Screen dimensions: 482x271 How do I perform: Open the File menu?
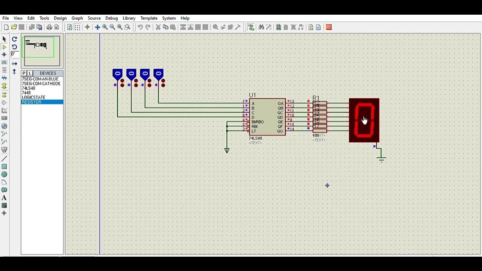(6, 18)
